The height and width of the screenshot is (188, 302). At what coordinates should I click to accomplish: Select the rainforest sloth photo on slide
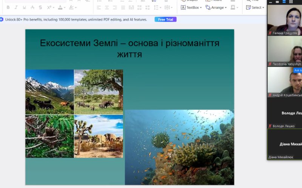(49, 136)
